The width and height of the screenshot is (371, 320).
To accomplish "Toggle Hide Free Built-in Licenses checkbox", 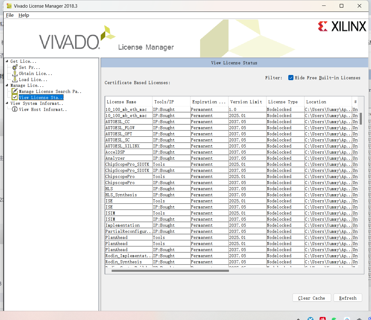I will 291,78.
